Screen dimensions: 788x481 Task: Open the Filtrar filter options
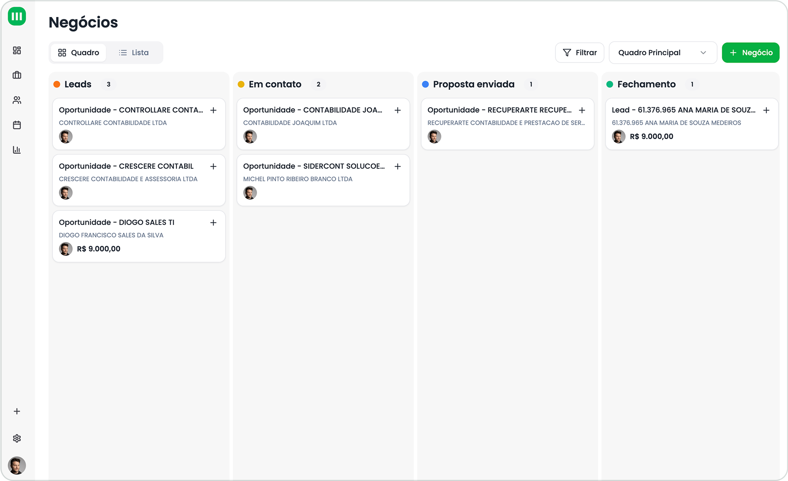tap(579, 53)
